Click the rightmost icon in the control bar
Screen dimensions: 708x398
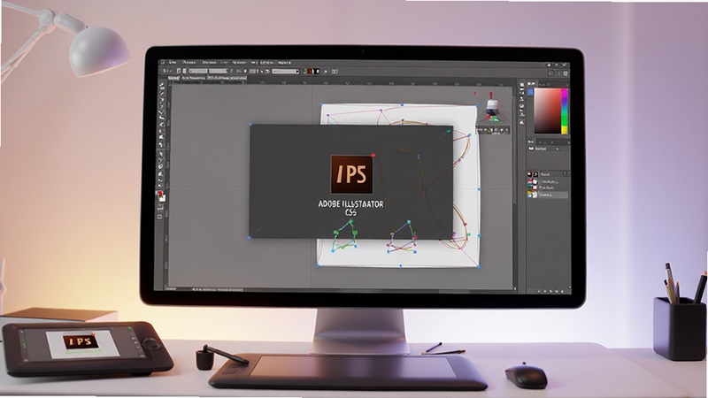pos(335,72)
